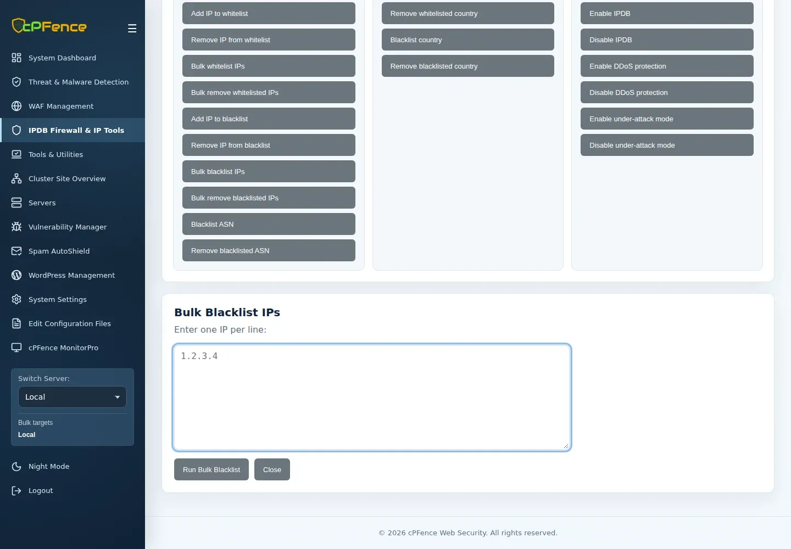Go to WAF Management
The image size is (791, 549).
pos(73,106)
